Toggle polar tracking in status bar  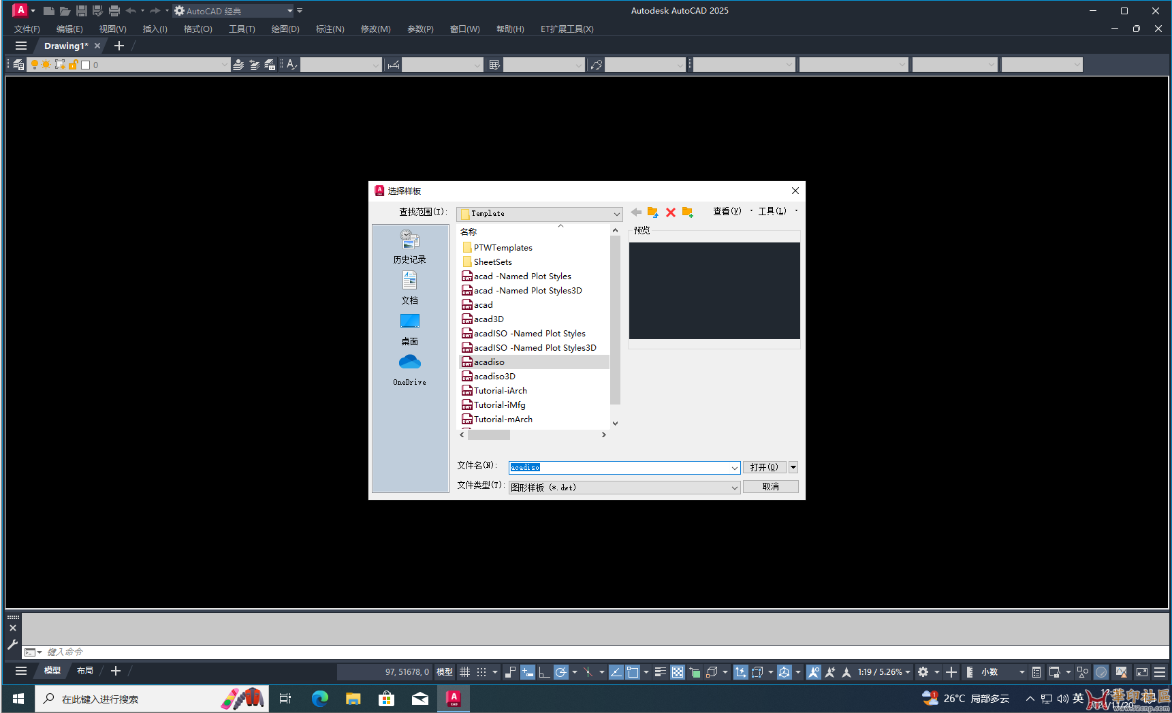[560, 672]
